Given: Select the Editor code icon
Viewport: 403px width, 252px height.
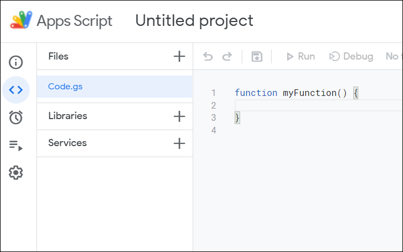Looking at the screenshot, I should [x=16, y=90].
